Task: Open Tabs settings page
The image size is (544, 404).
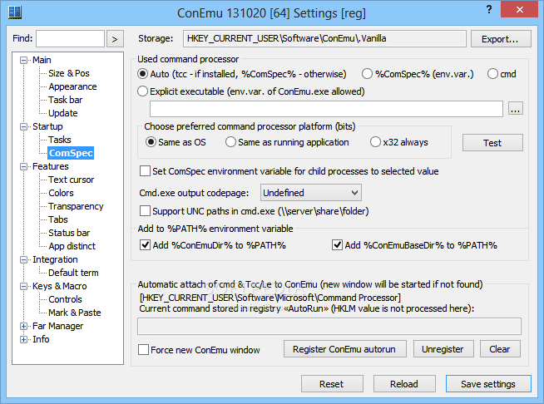Action: pyautogui.click(x=58, y=219)
